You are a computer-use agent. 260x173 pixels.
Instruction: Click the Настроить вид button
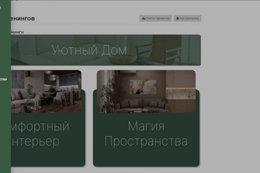tap(187, 18)
